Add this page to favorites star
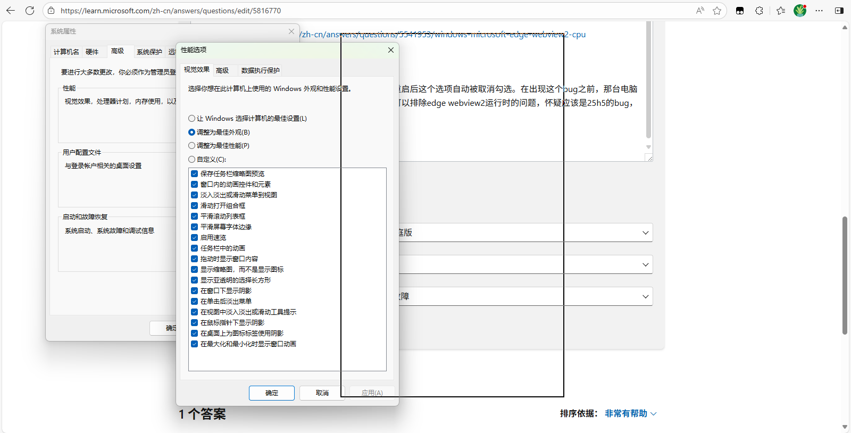851x433 pixels. (x=717, y=11)
